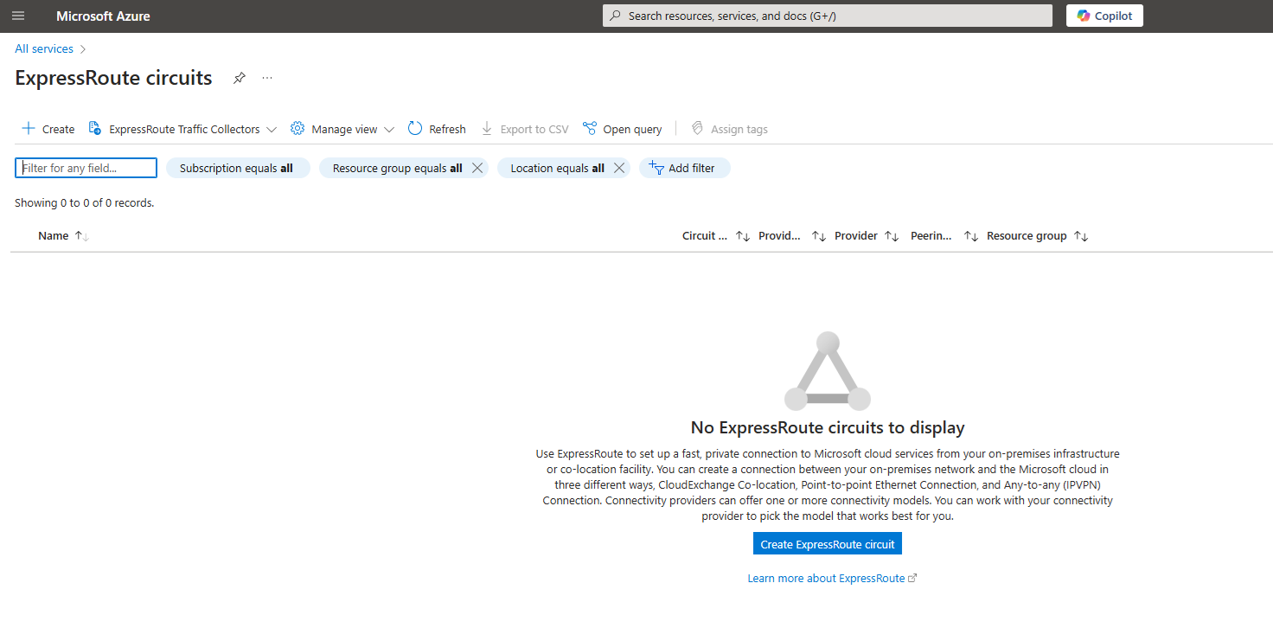Navigate back via the All services breadcrumb
This screenshot has height=628, width=1273.
click(x=43, y=48)
